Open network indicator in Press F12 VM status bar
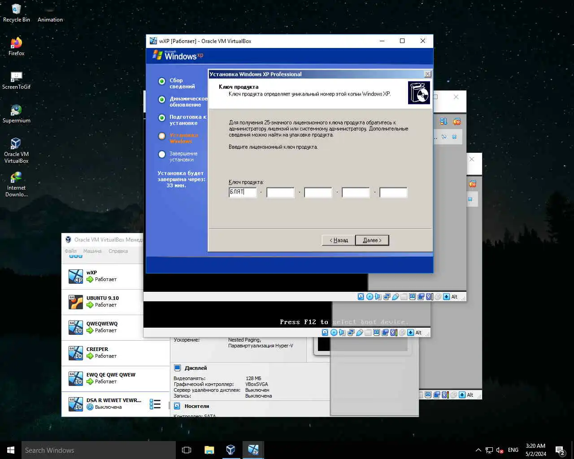574x459 pixels. [351, 333]
